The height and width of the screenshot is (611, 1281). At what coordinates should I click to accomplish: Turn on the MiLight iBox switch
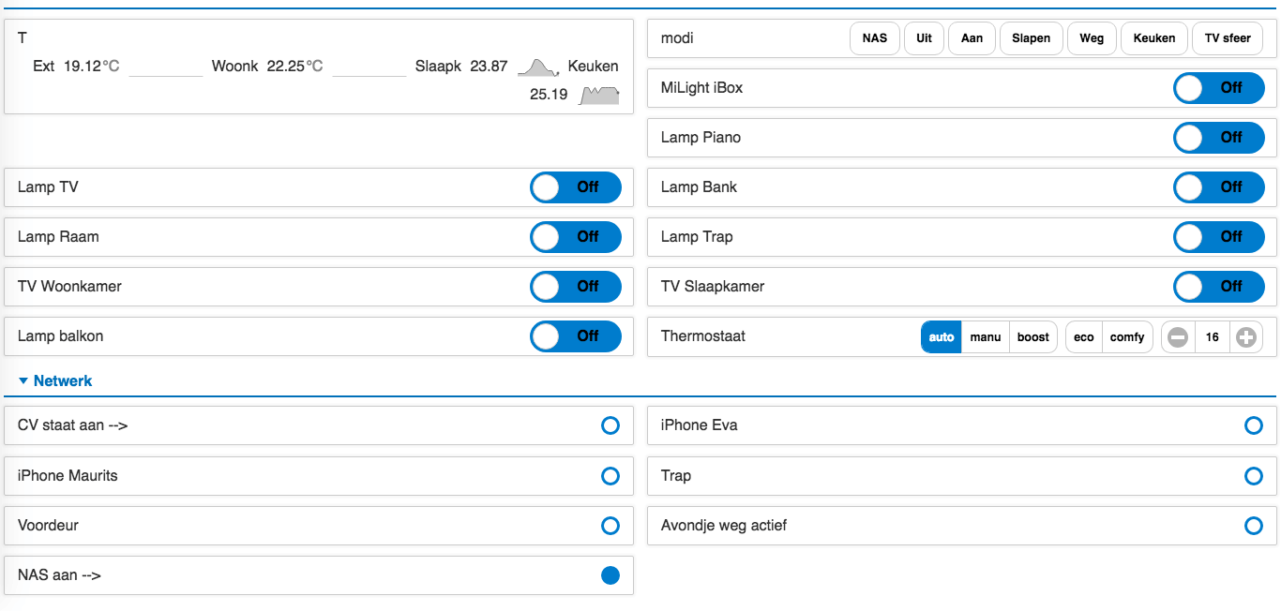coord(1219,88)
